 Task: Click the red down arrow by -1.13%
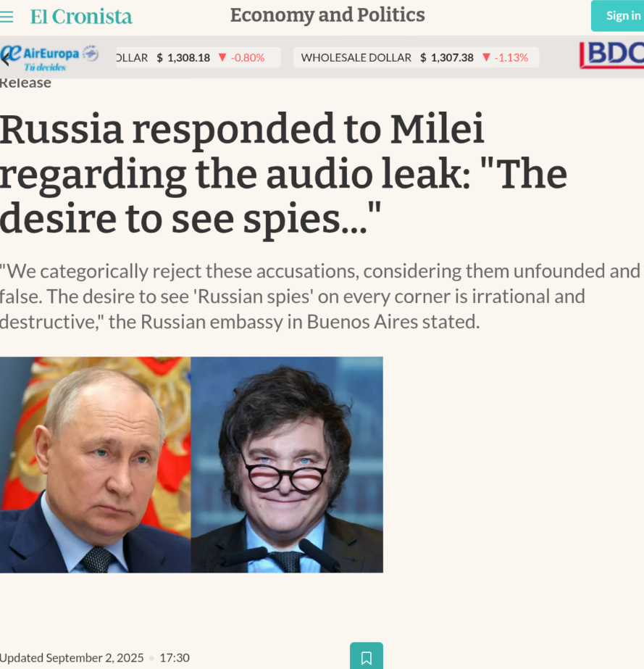click(x=486, y=57)
